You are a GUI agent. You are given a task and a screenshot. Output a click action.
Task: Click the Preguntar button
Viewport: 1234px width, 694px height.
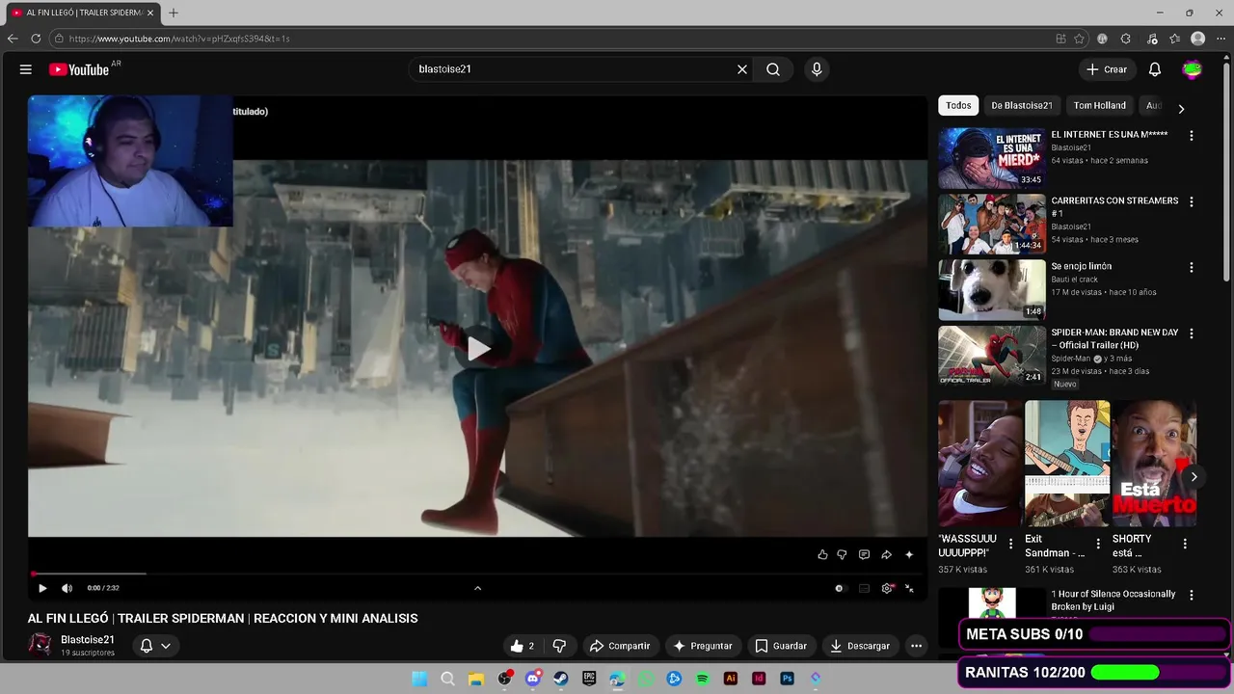703,646
